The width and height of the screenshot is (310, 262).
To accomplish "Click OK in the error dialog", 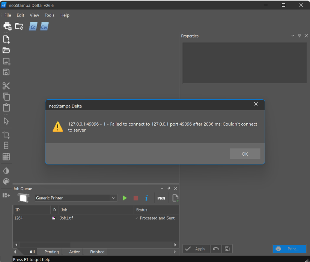I will click(245, 154).
